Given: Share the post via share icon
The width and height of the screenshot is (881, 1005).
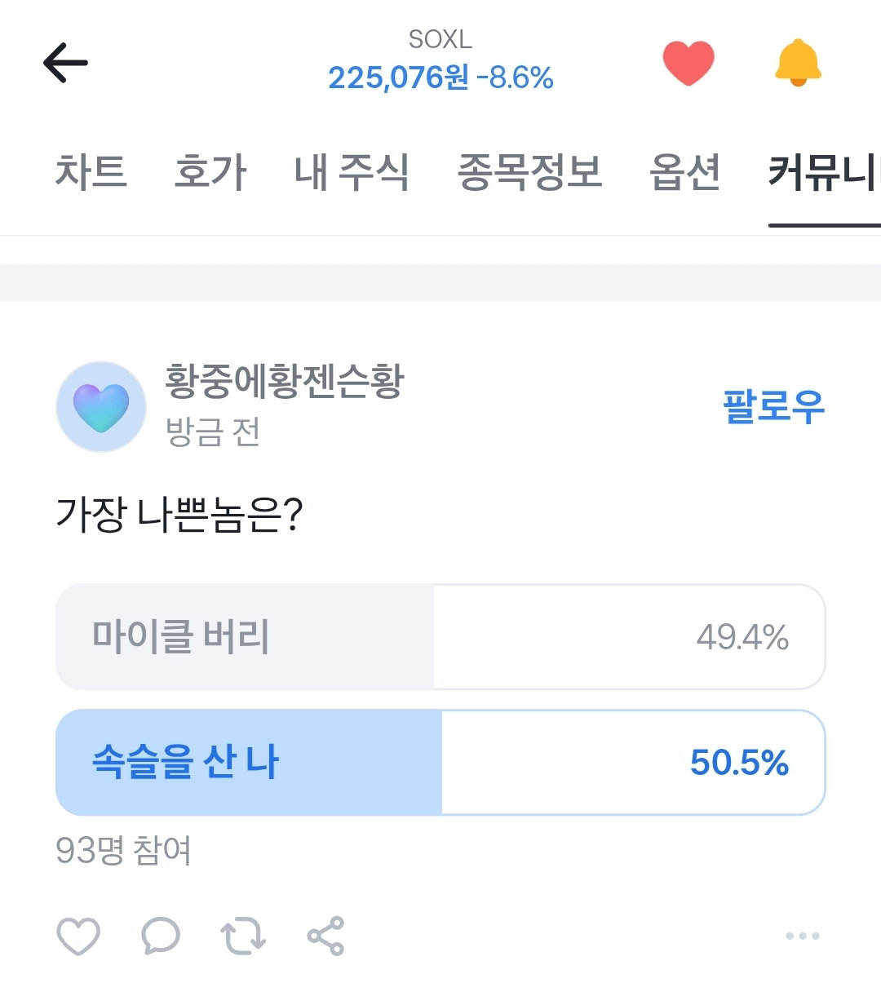Looking at the screenshot, I should [x=326, y=936].
